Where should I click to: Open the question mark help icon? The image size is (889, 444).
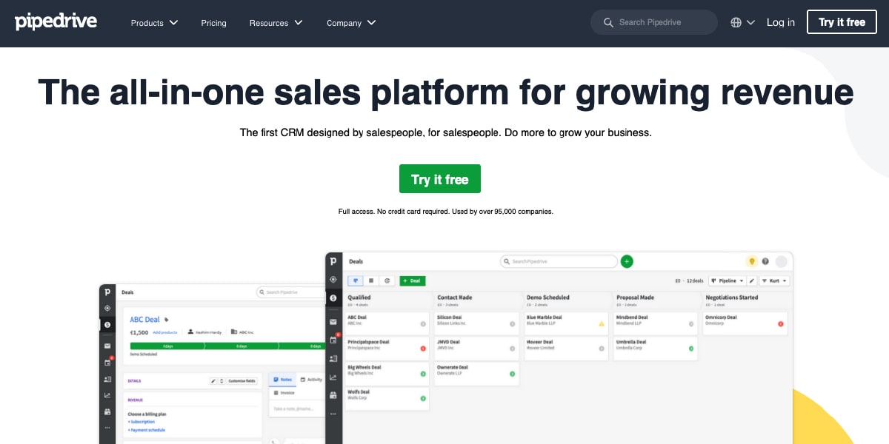pyautogui.click(x=765, y=261)
